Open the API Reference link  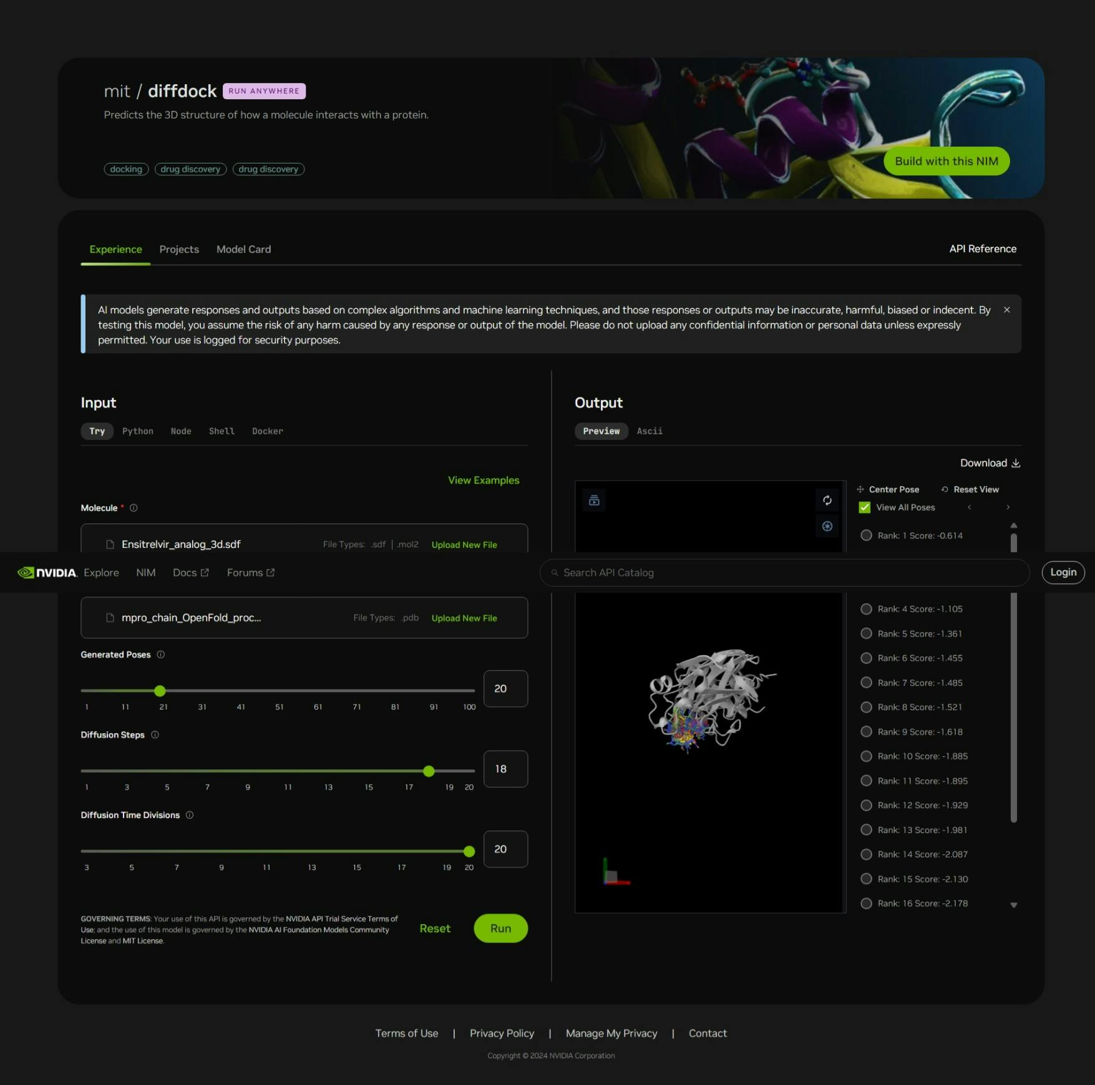983,249
